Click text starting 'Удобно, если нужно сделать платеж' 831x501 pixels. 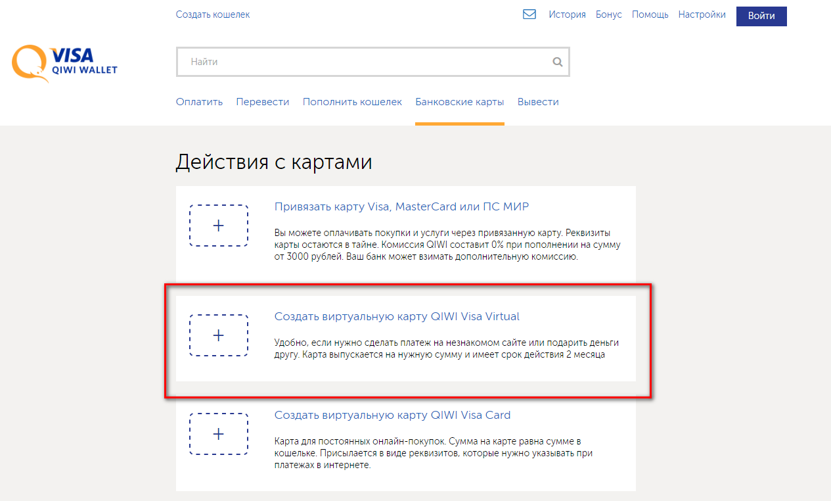[x=447, y=348]
